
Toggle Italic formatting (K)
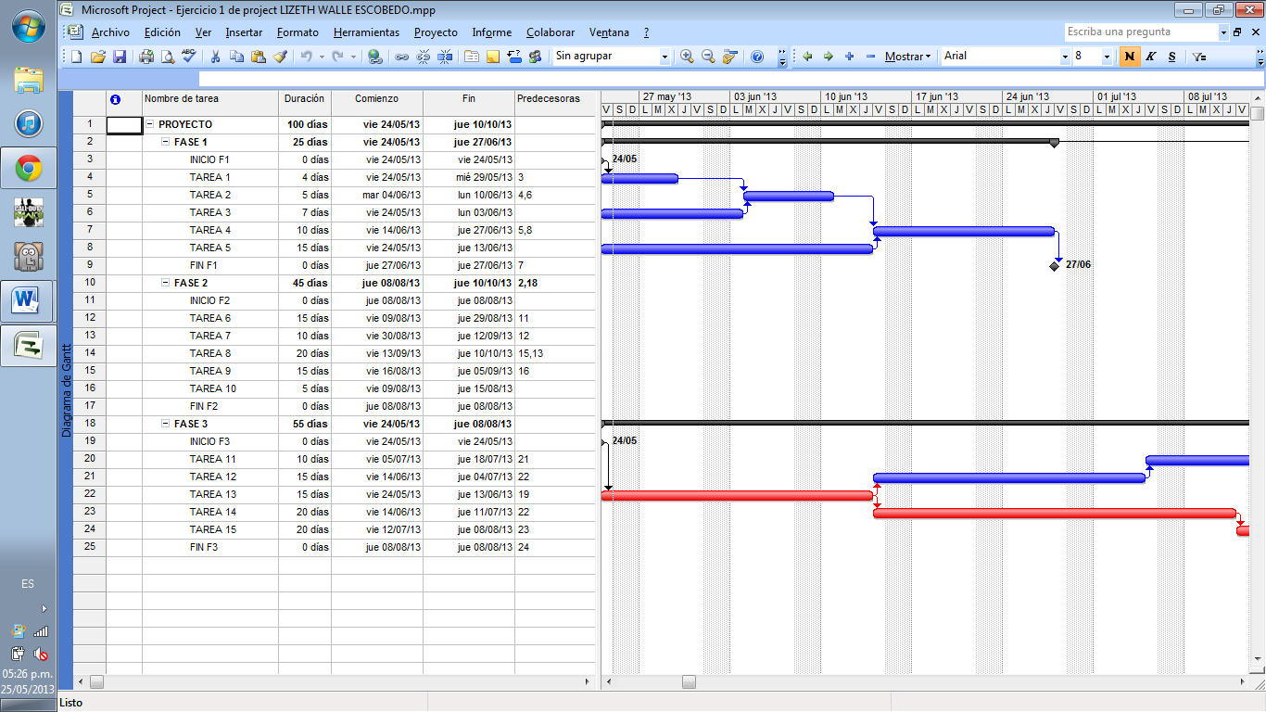pos(1151,56)
